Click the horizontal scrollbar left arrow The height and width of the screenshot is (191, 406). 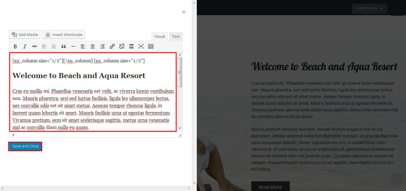2,189
